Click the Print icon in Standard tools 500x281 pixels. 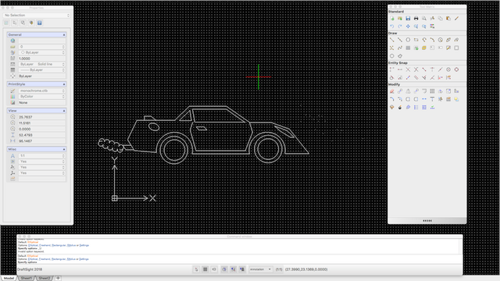[x=416, y=19]
